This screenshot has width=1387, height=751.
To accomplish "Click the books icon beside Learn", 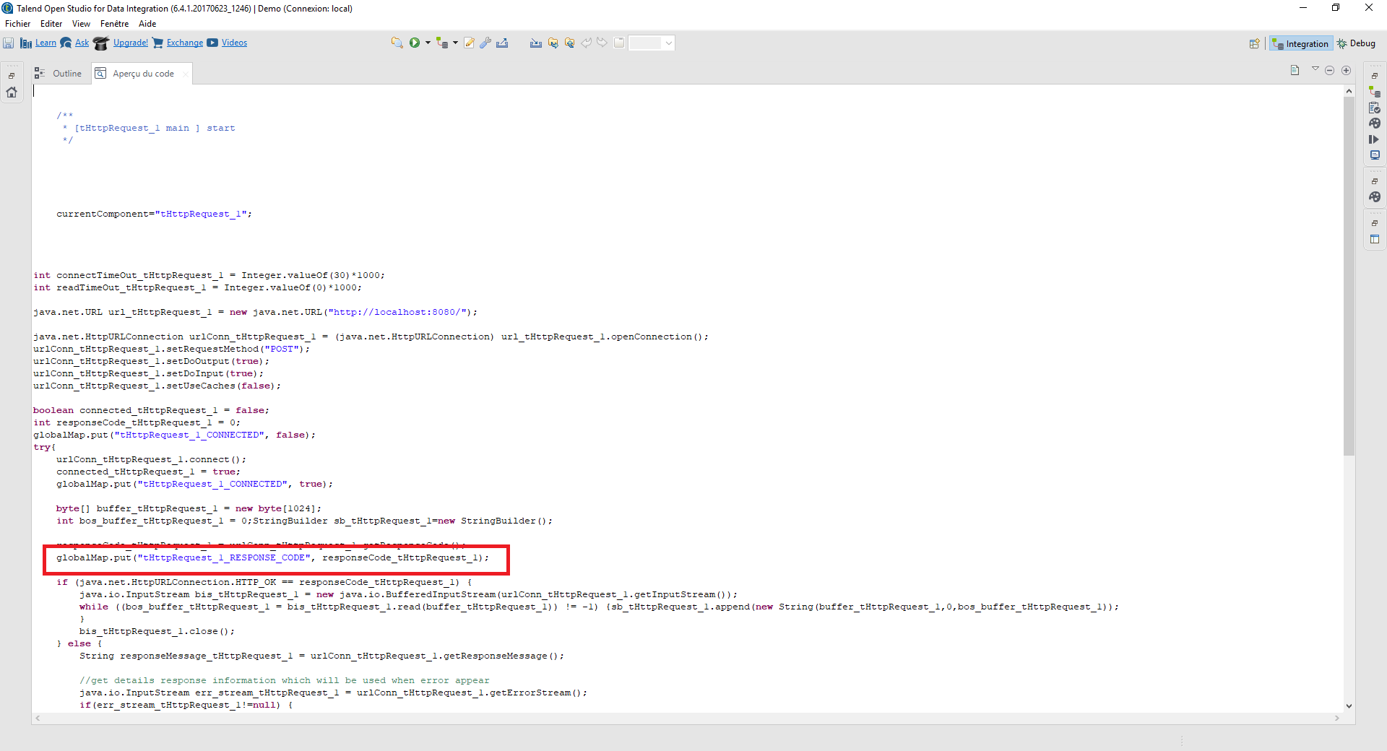I will pos(26,43).
